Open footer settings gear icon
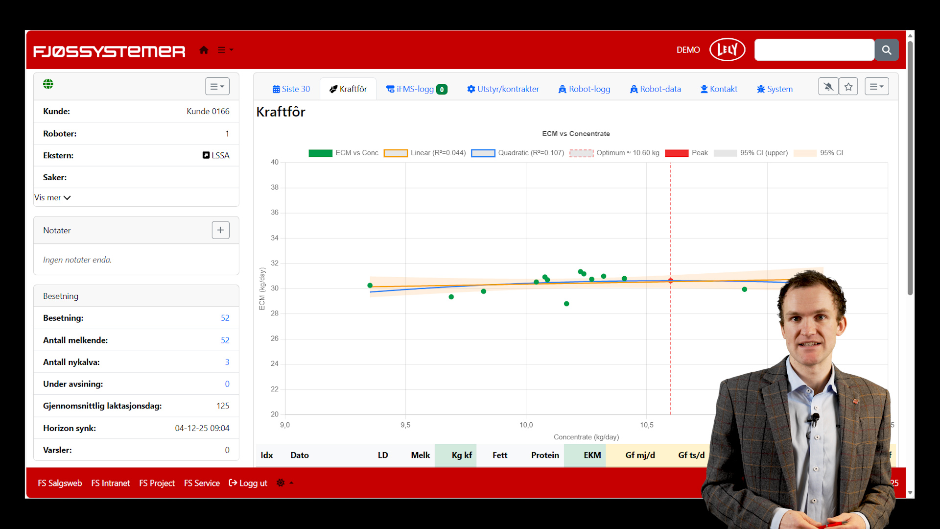 [281, 483]
